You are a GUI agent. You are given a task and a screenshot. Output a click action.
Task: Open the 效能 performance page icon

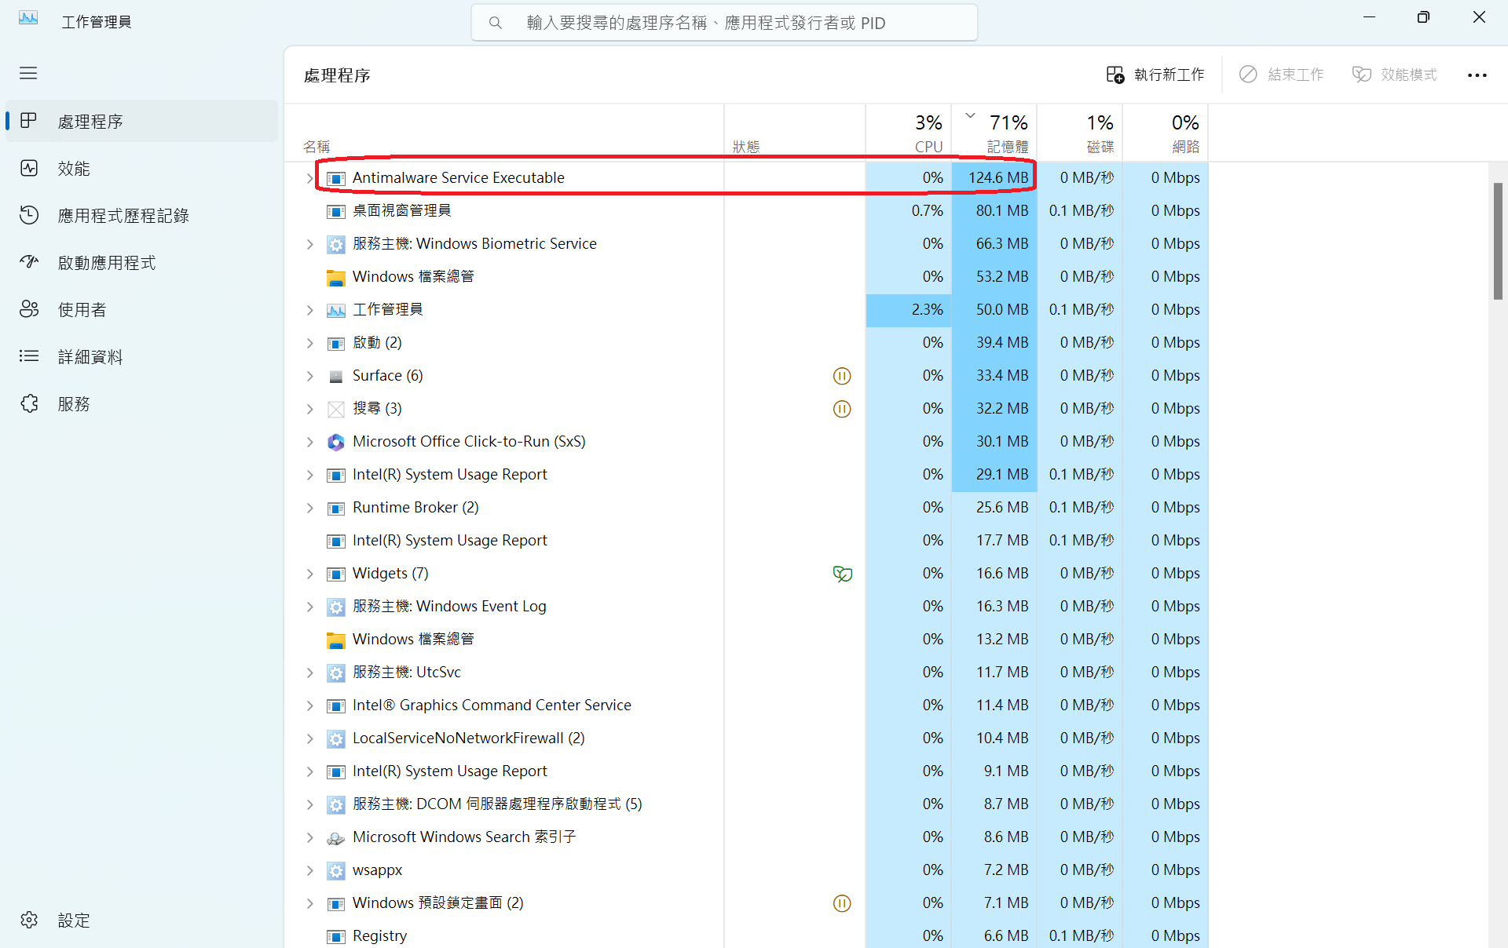pos(29,168)
